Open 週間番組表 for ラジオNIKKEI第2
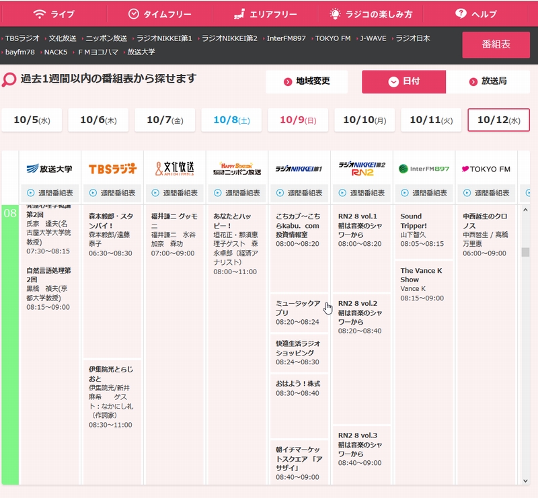 [362, 193]
